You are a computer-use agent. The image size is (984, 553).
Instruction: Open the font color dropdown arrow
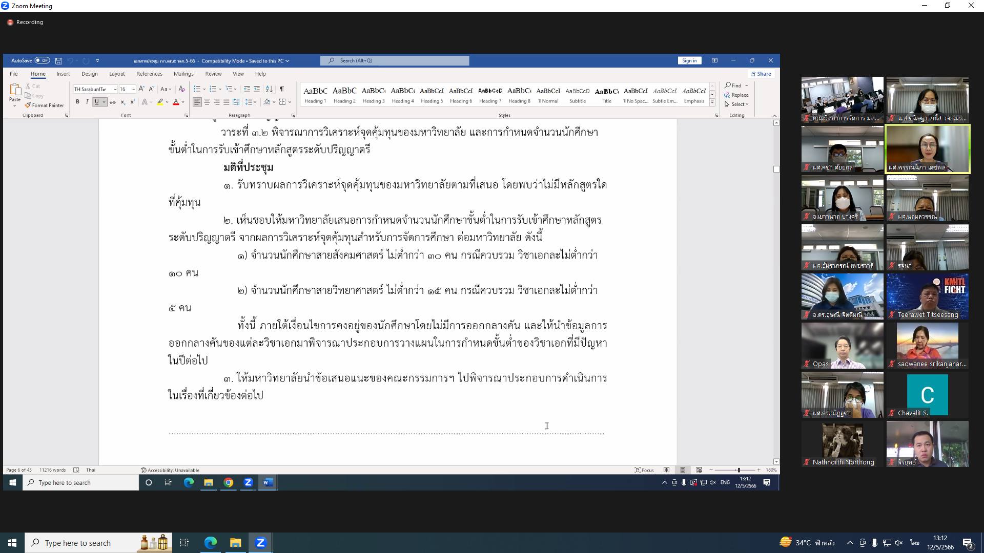point(182,102)
